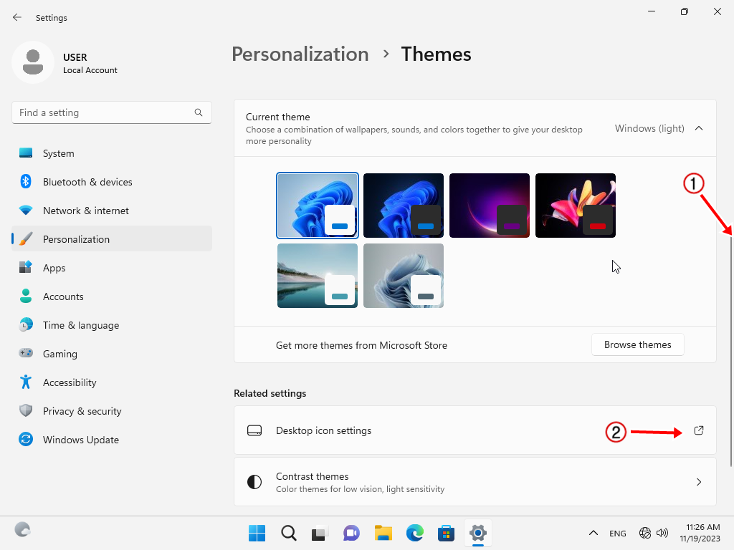The width and height of the screenshot is (734, 550).
Task: Open Microsoft Store from taskbar
Action: [446, 533]
